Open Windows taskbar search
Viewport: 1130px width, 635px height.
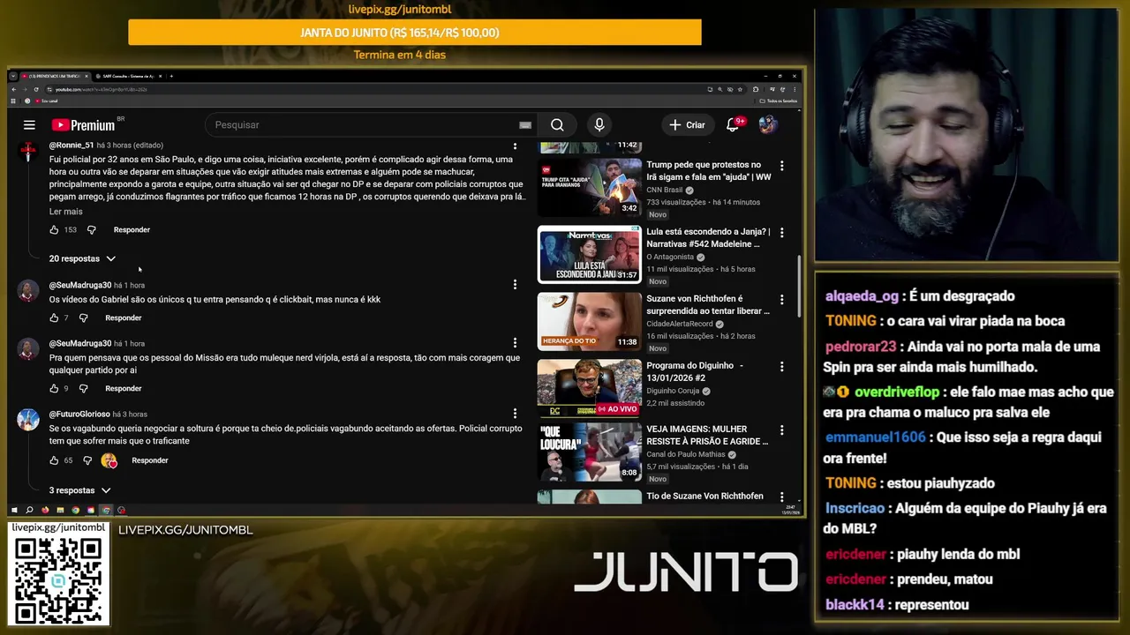pos(29,510)
